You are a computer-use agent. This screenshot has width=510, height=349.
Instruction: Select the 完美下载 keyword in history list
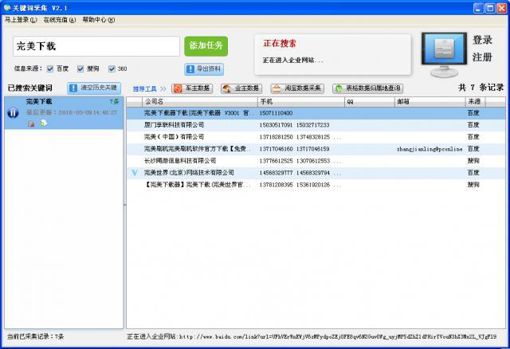(x=64, y=113)
